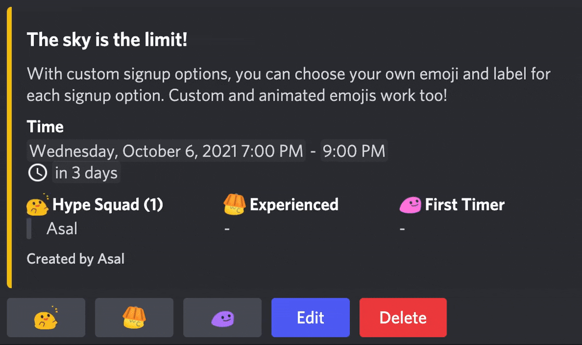Click the 'Hype Squad (1)' heading
Viewport: 582px width, 345px height.
[108, 205]
